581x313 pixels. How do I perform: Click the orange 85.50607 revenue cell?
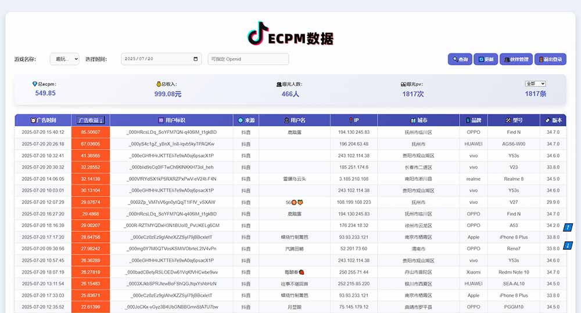tap(90, 132)
